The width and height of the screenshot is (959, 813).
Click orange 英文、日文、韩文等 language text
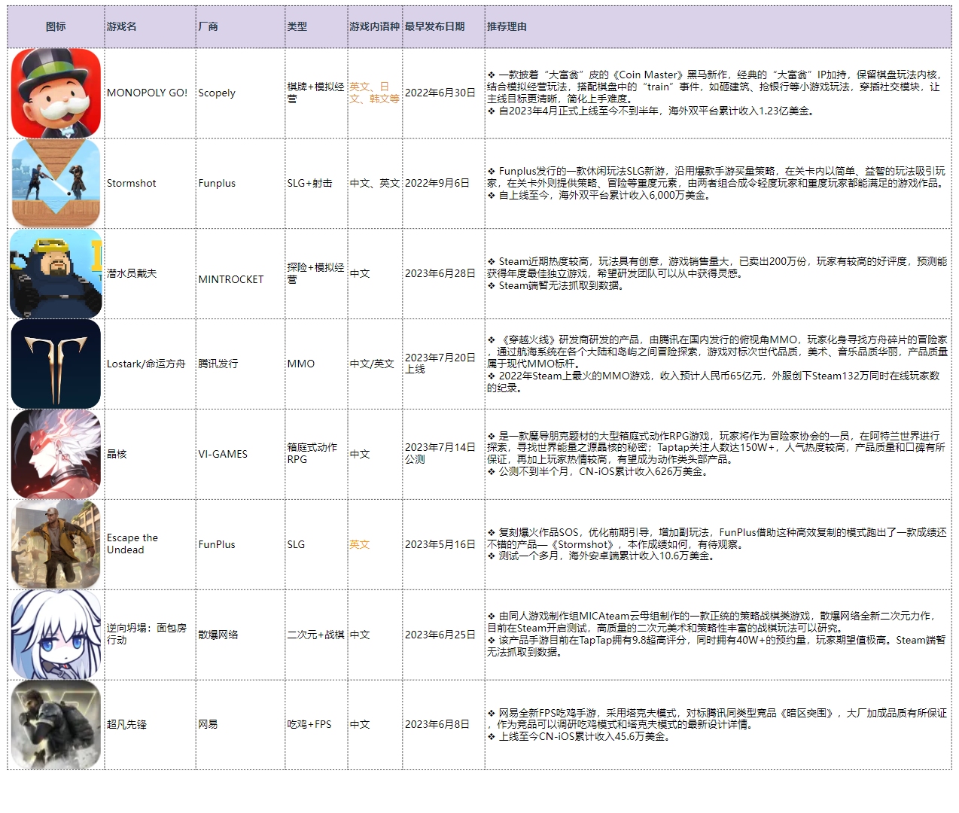point(374,93)
